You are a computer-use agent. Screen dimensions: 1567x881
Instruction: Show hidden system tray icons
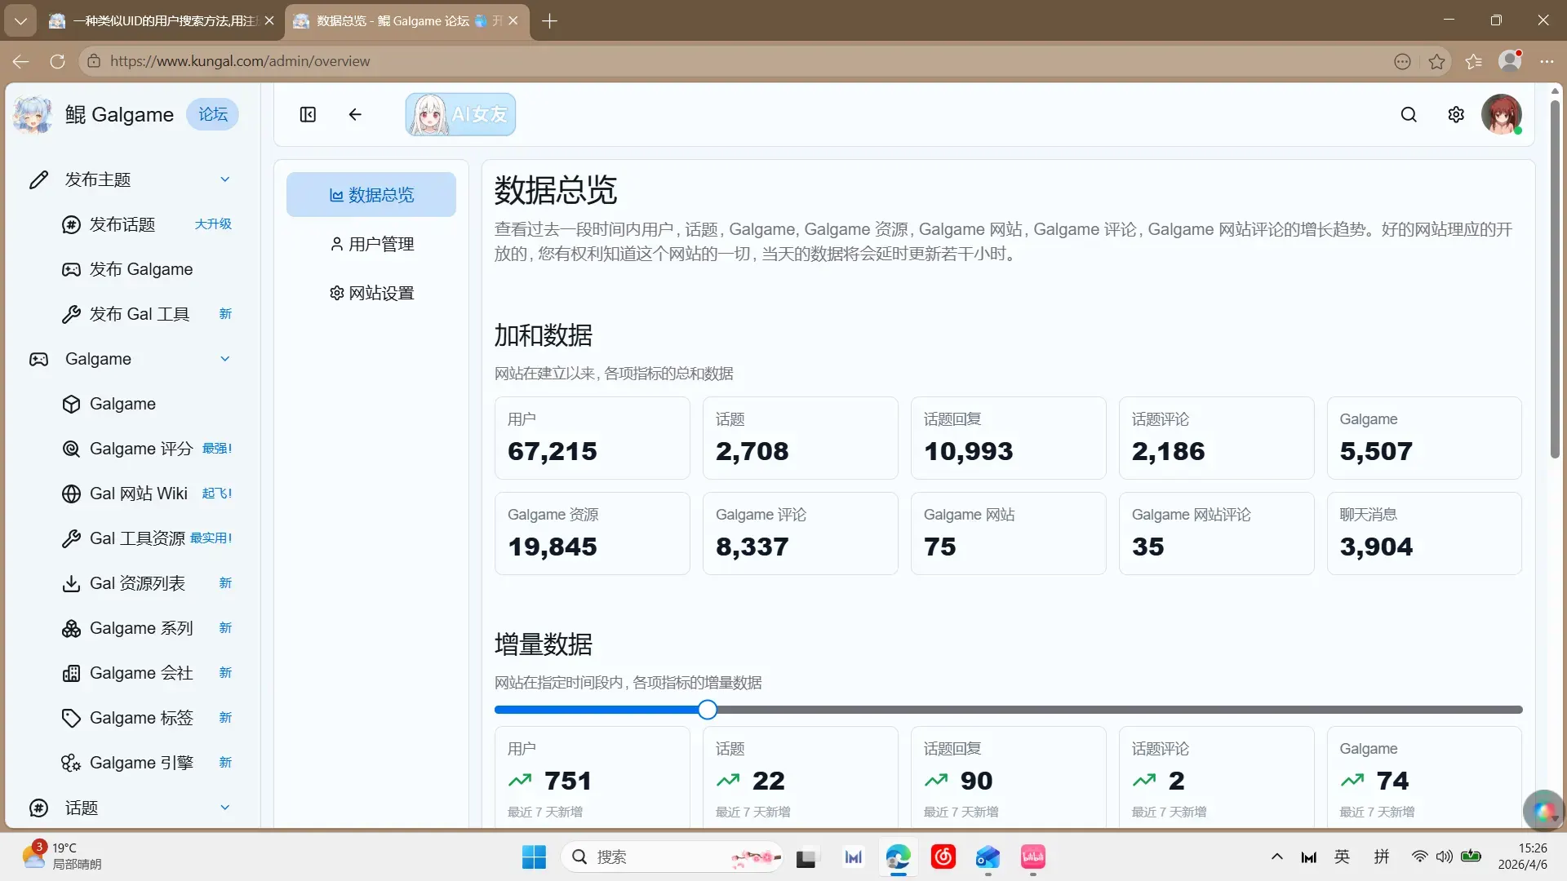pyautogui.click(x=1277, y=857)
